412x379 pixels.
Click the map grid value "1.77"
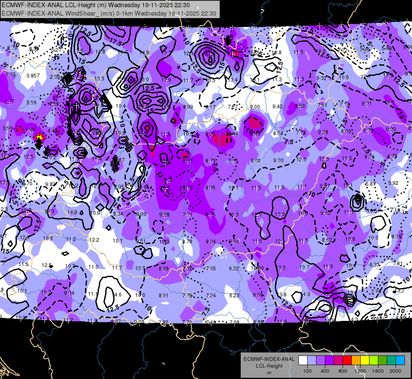(9, 101)
